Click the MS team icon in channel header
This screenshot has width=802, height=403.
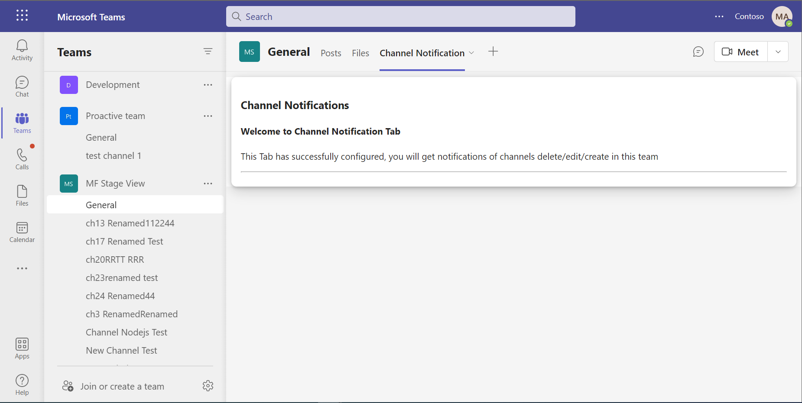(x=250, y=52)
